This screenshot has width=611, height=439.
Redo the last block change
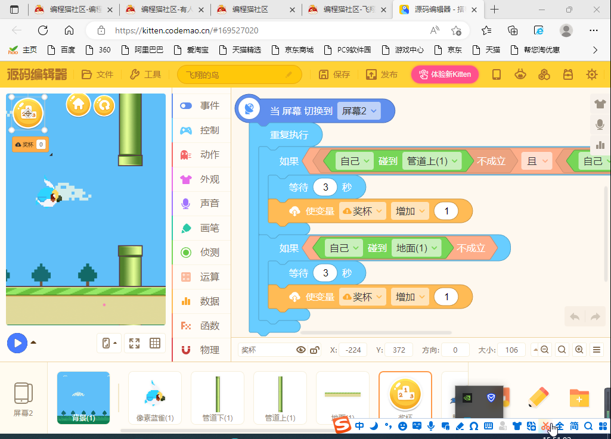[x=595, y=317]
